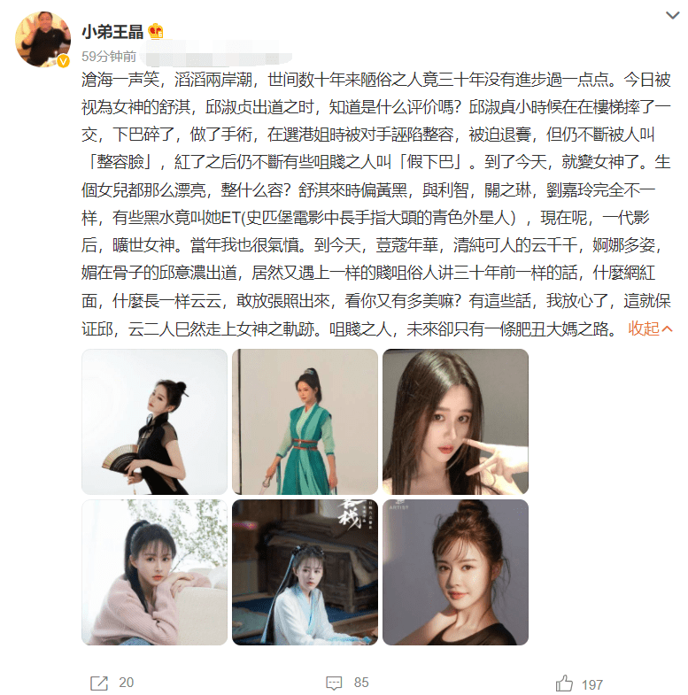Click the like count 197
The image size is (688, 695).
click(591, 684)
